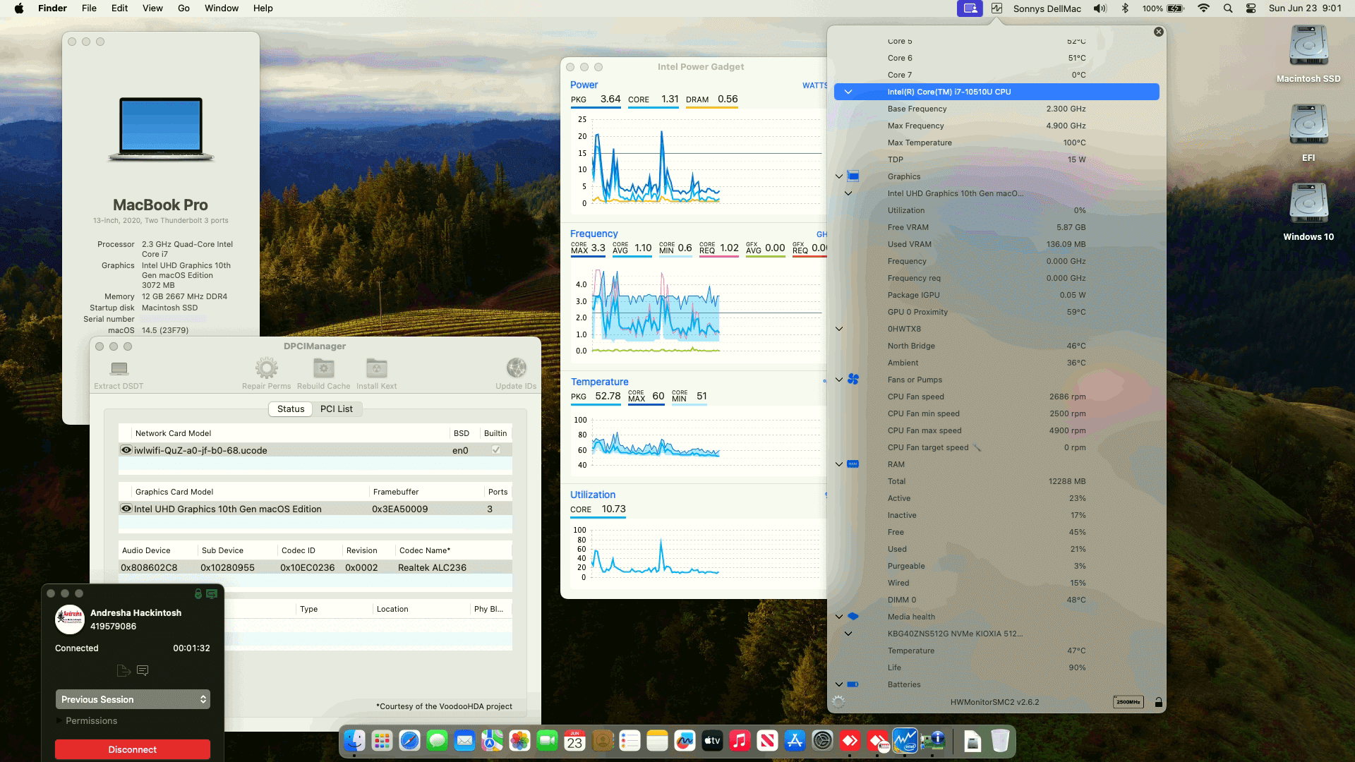Click the 2500MHz button in HWMonitorSMC2
Screen dimensions: 1355x762
pos(1129,701)
